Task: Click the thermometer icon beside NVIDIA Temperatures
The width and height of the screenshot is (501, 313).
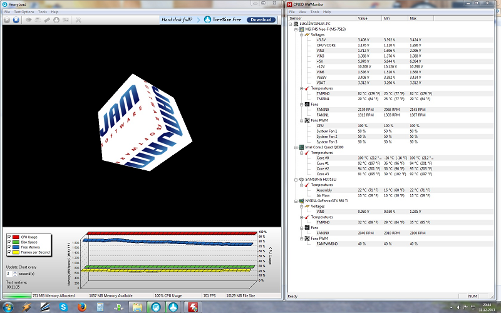Action: click(x=307, y=217)
